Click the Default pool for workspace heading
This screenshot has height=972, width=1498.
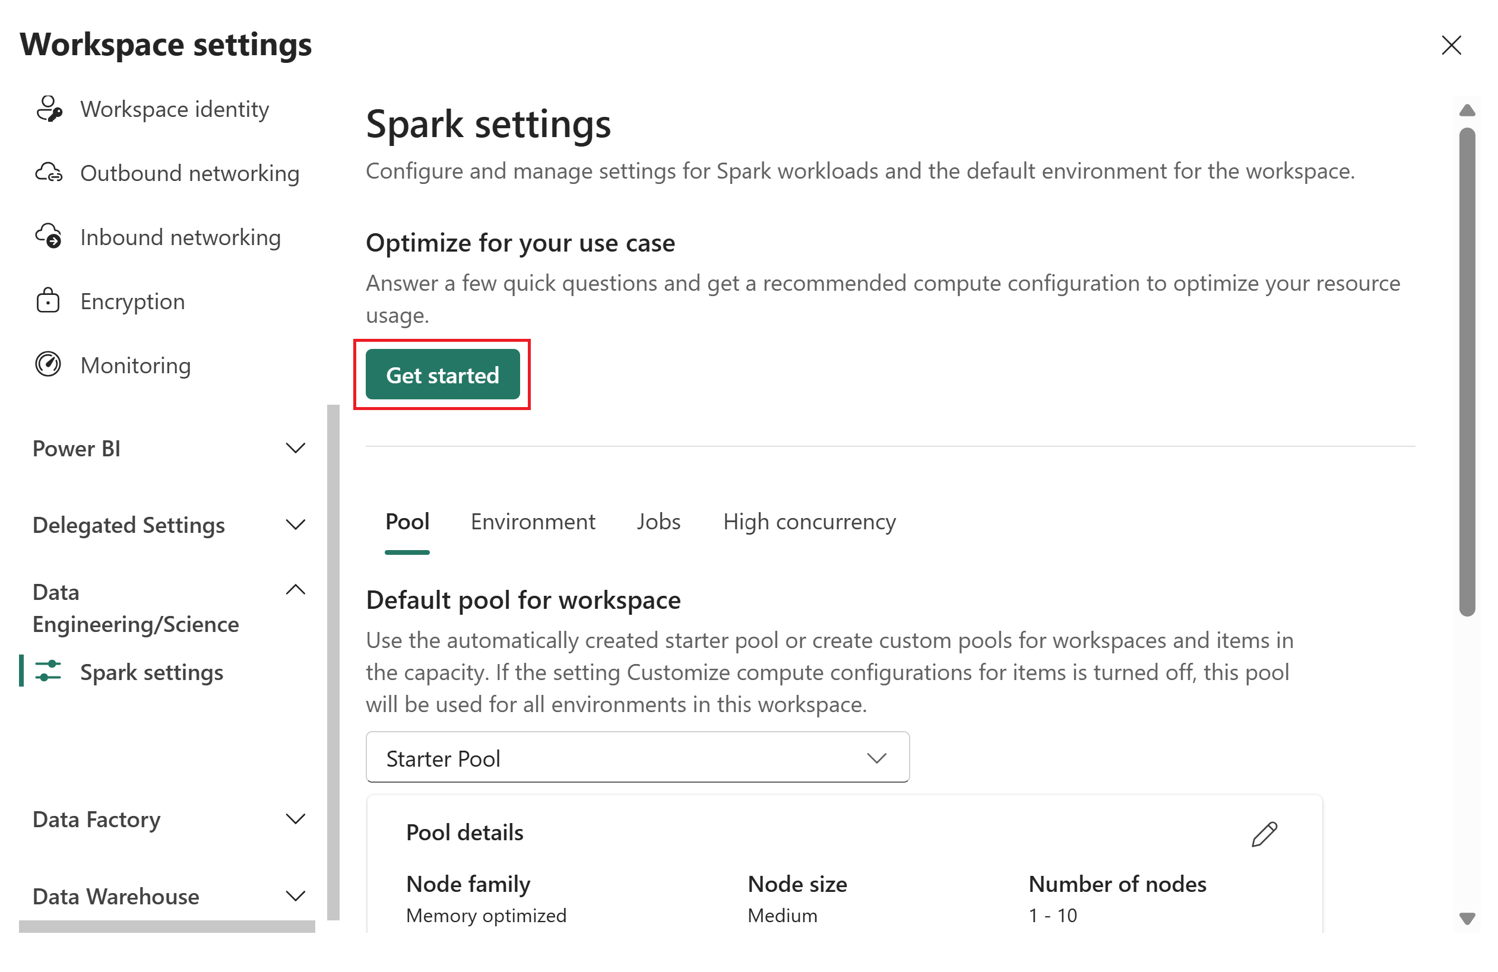coord(523,600)
